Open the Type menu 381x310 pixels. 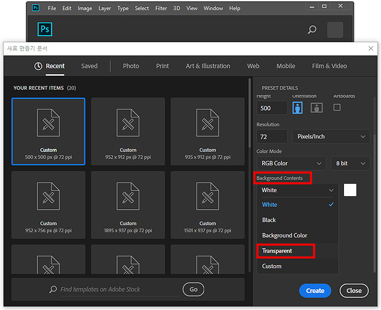(123, 9)
